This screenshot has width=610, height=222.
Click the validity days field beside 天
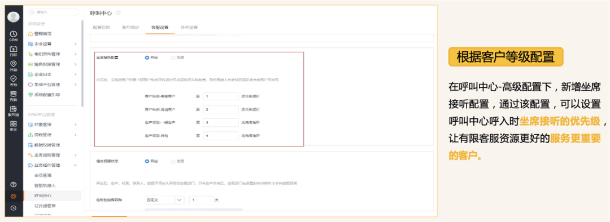click(202, 200)
